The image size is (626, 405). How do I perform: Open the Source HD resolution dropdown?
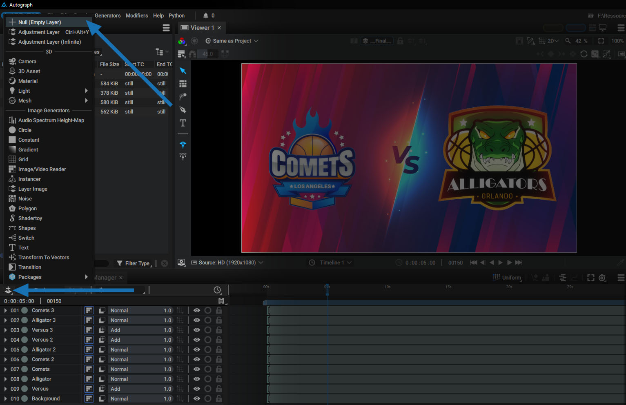tap(227, 263)
